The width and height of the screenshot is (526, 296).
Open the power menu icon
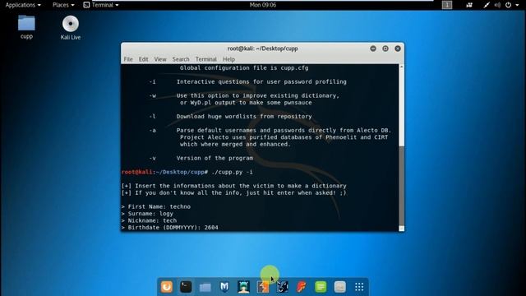tap(509, 5)
